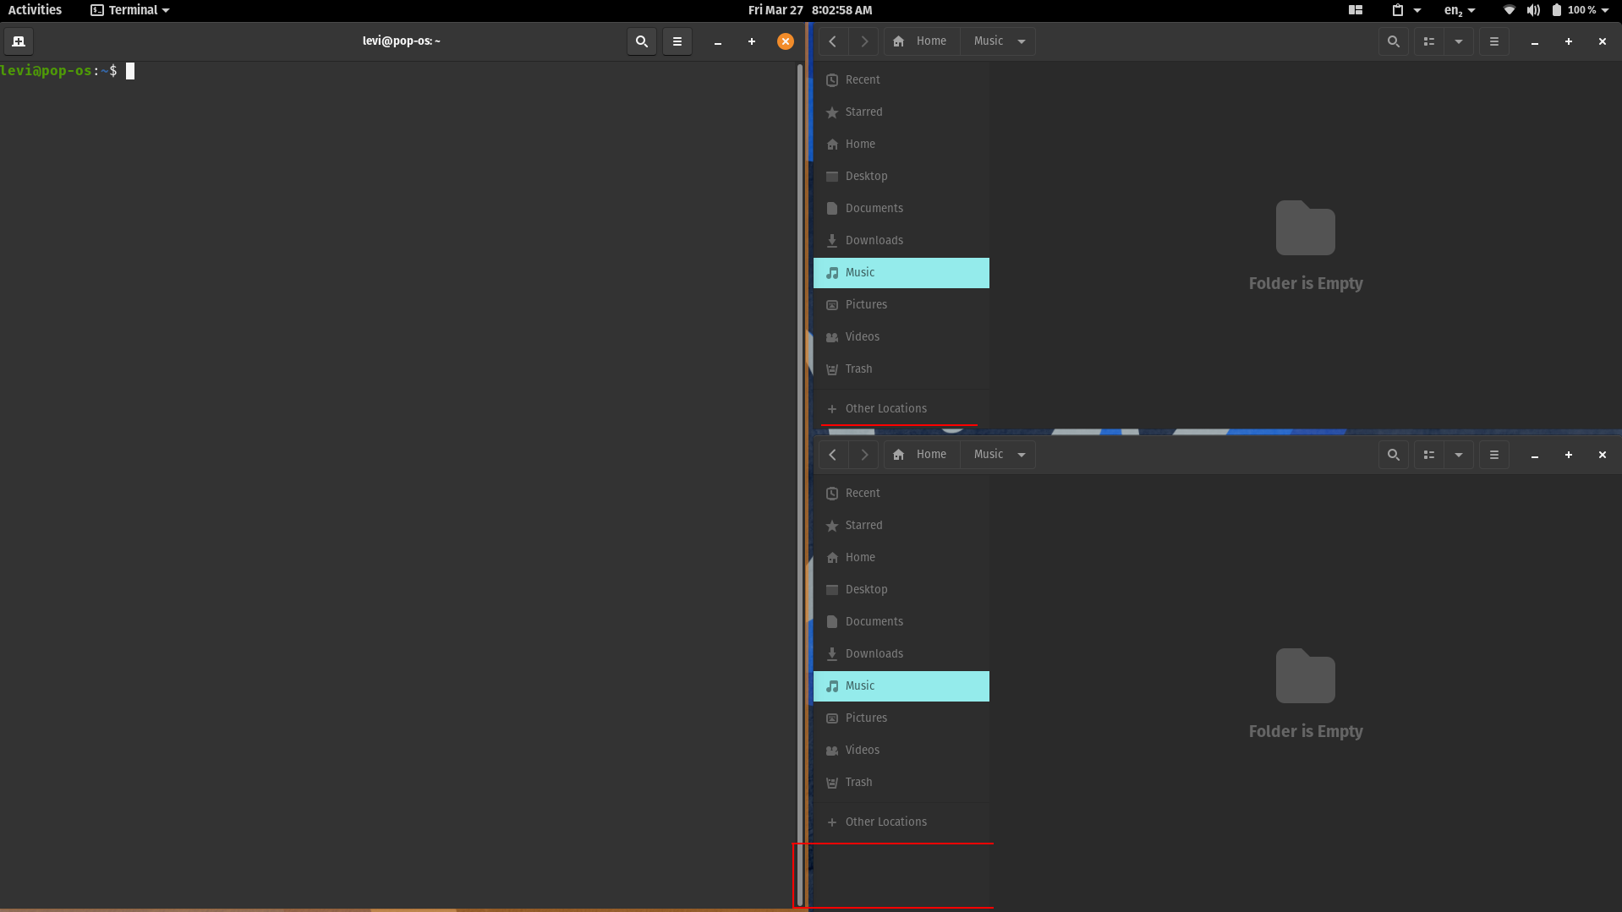The width and height of the screenshot is (1622, 912).
Task: Open Other Locations in bottom Files sidebar
Action: pos(901,822)
